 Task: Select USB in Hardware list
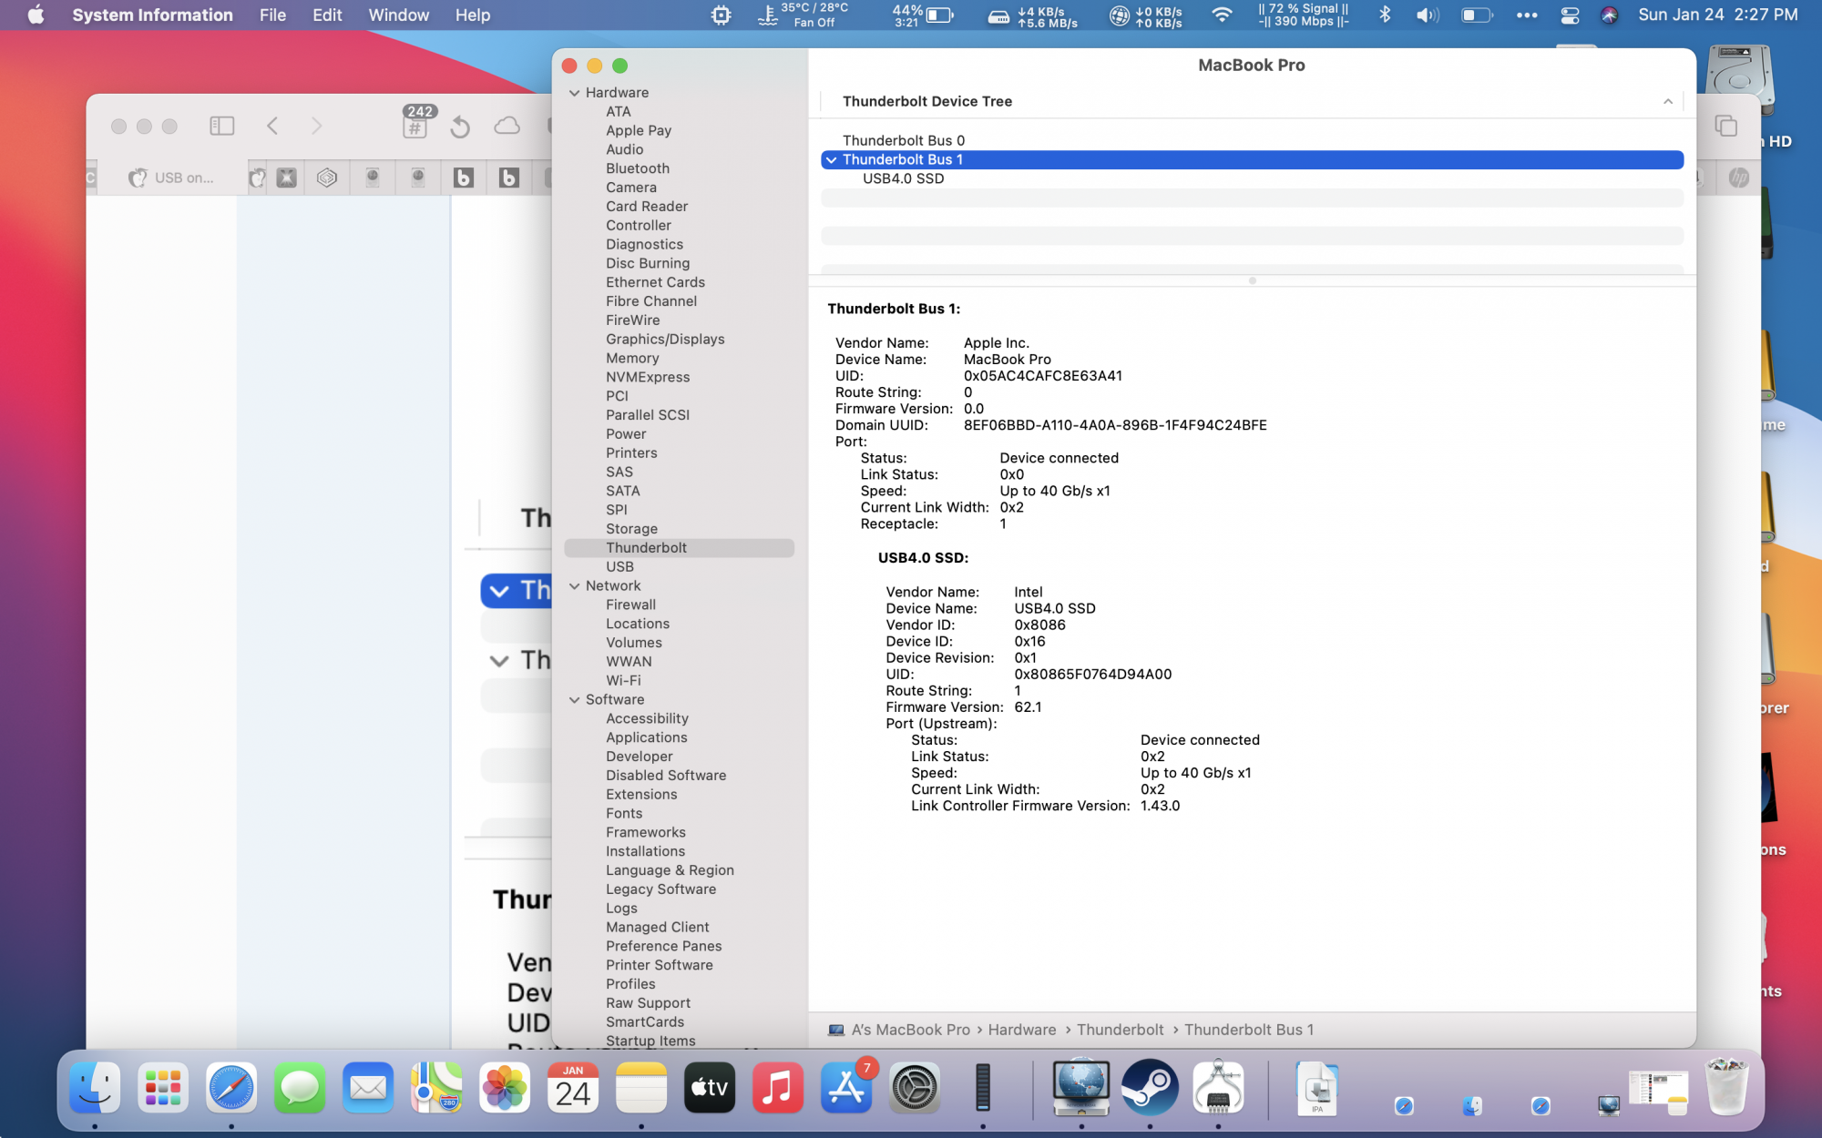pos(619,566)
